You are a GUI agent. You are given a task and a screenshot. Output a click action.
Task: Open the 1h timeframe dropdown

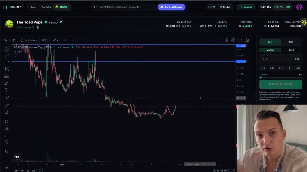pos(5,40)
